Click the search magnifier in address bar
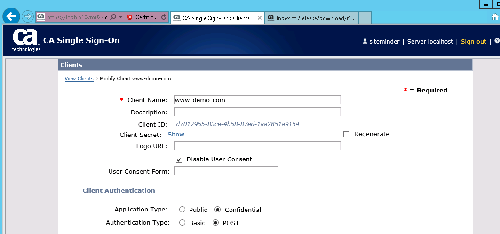The width and height of the screenshot is (500, 234). (x=113, y=17)
